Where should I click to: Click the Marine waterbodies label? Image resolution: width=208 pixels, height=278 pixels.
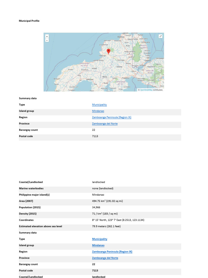pyautogui.click(x=31, y=188)
